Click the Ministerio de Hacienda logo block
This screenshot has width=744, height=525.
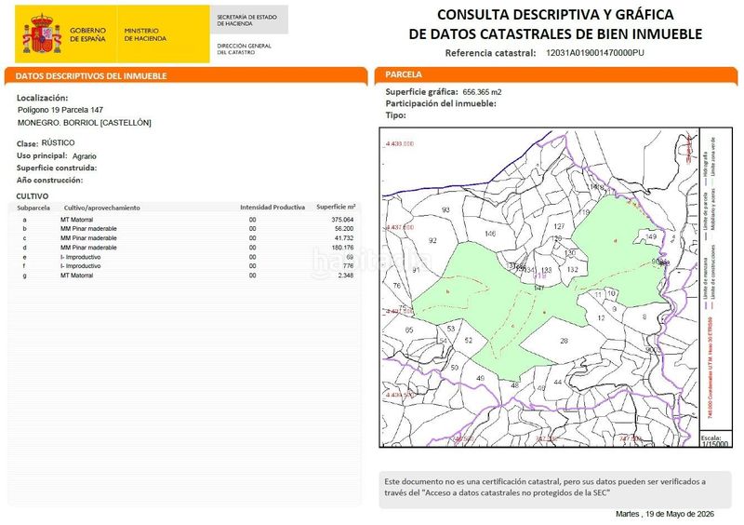coord(145,34)
